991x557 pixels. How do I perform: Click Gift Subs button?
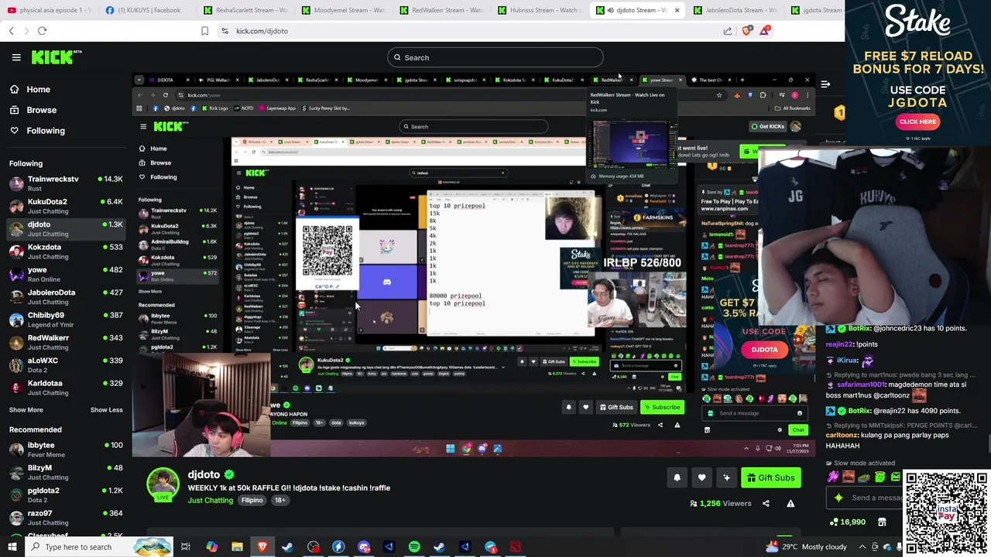pos(771,477)
